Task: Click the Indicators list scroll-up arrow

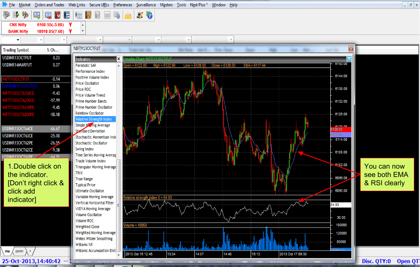Action: click(119, 66)
